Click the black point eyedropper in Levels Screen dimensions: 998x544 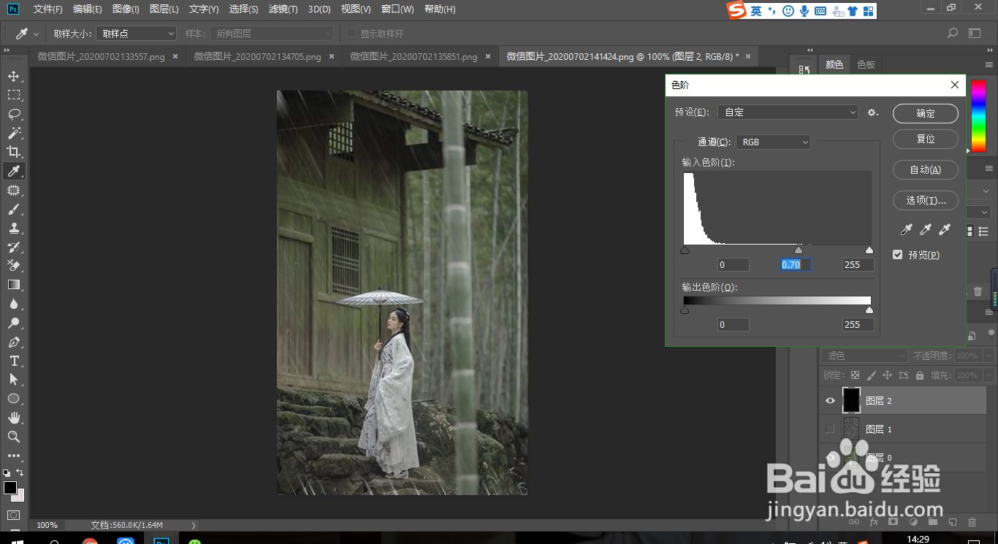(907, 230)
